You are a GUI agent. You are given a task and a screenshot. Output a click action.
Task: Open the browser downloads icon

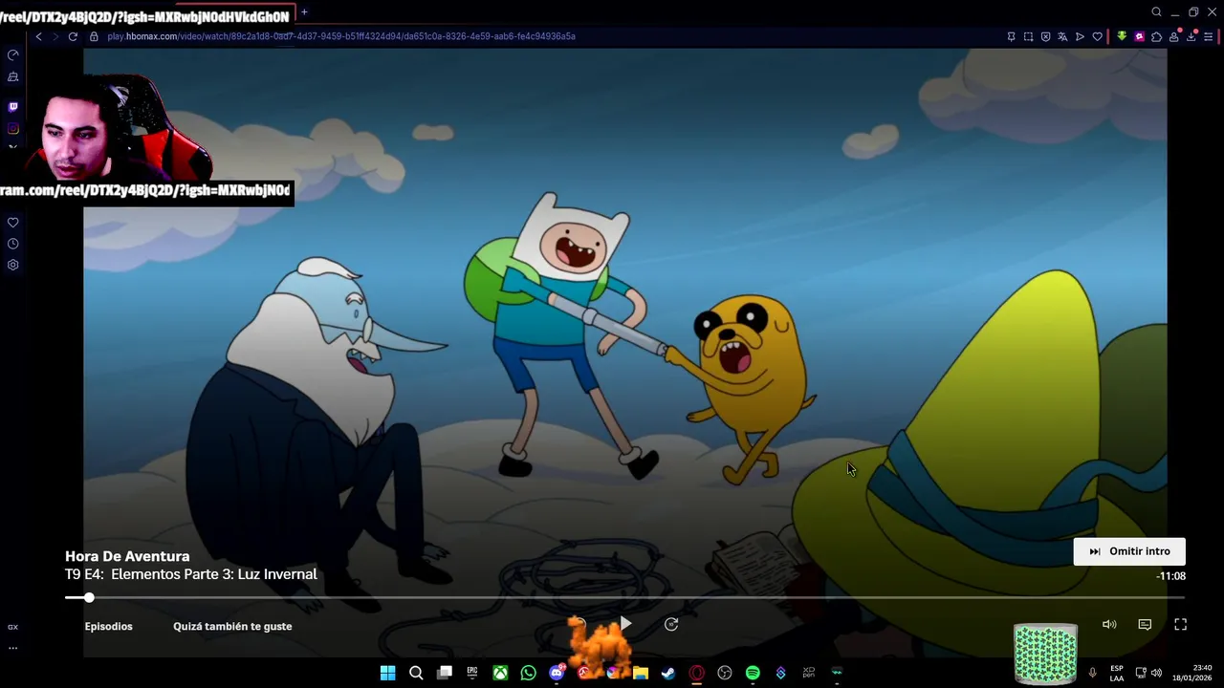click(1191, 36)
